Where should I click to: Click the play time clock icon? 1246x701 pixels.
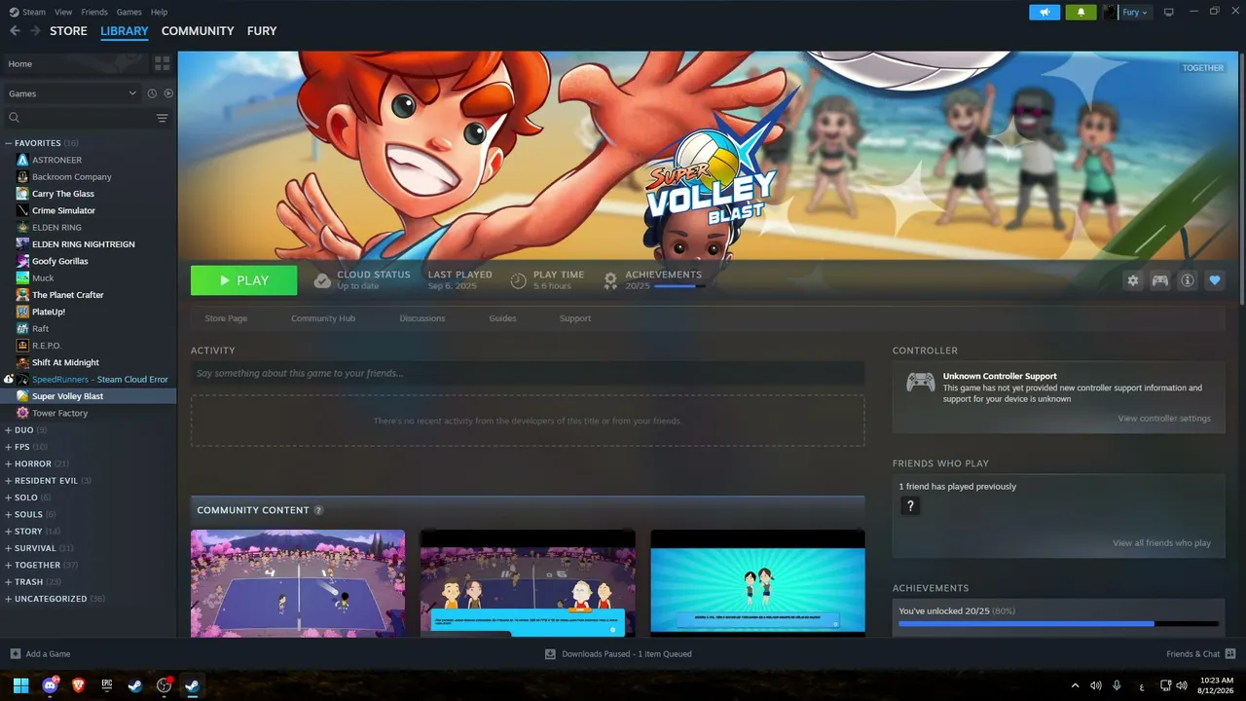point(518,280)
